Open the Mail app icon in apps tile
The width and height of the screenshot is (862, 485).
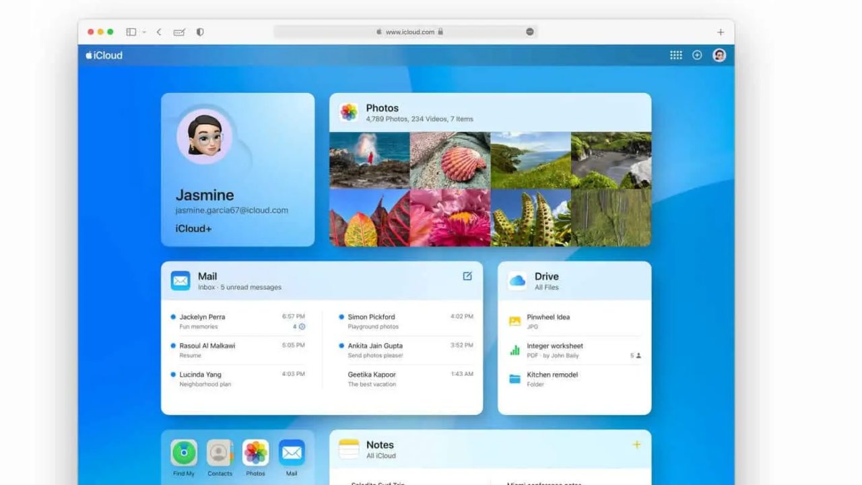[x=292, y=453]
